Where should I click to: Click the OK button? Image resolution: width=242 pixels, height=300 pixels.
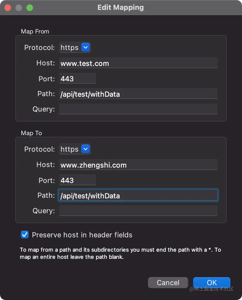pos(211,283)
